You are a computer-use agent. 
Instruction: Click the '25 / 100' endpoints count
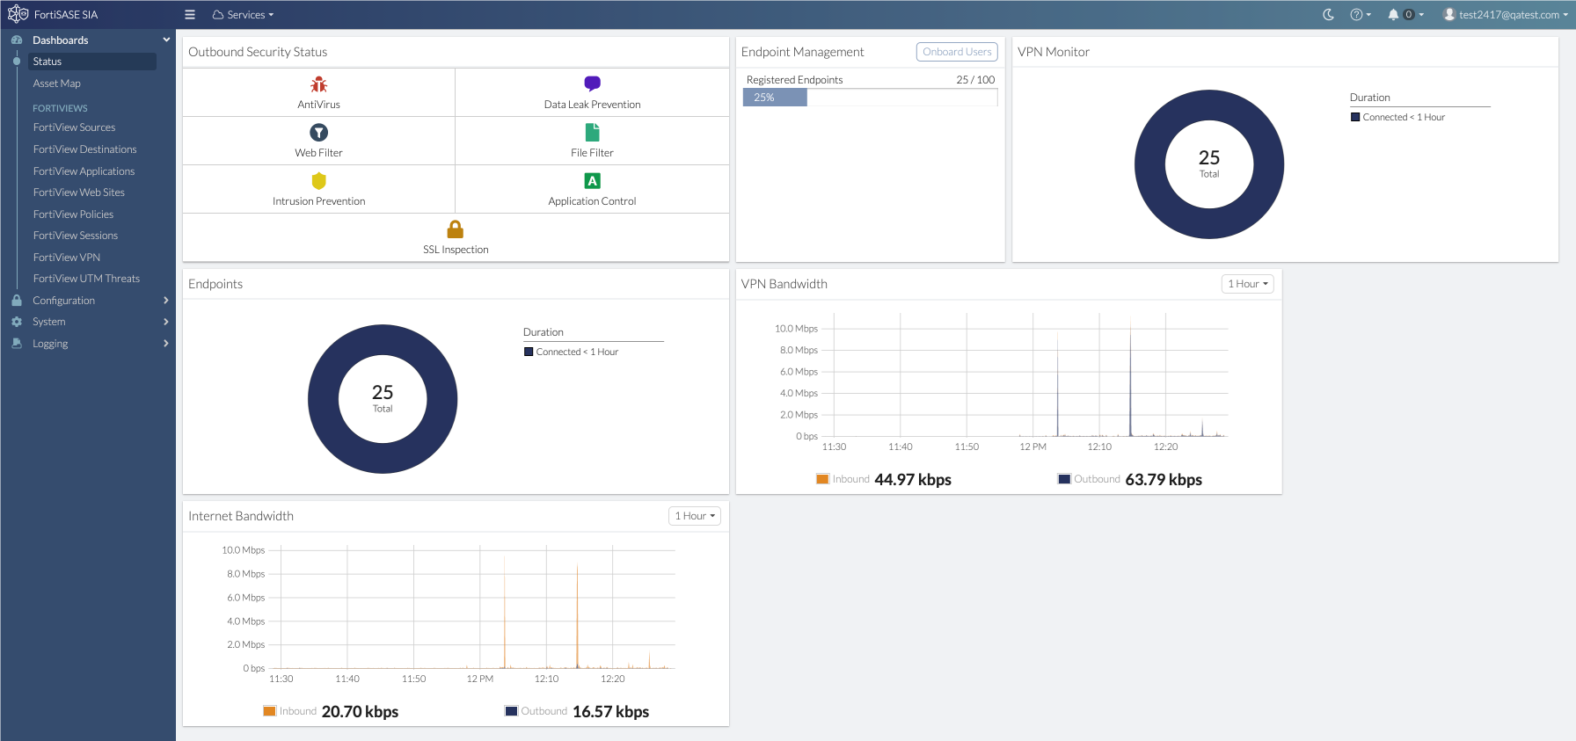(975, 80)
